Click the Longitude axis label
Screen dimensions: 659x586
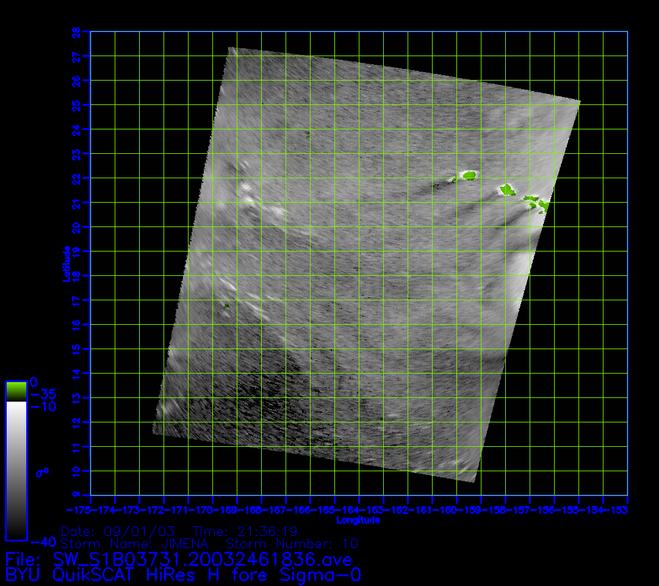[358, 520]
